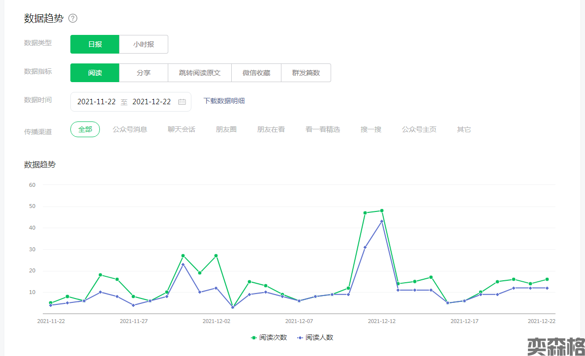This screenshot has height=356, width=585.
Task: Select the 全部 channel filter
Action: (x=85, y=129)
